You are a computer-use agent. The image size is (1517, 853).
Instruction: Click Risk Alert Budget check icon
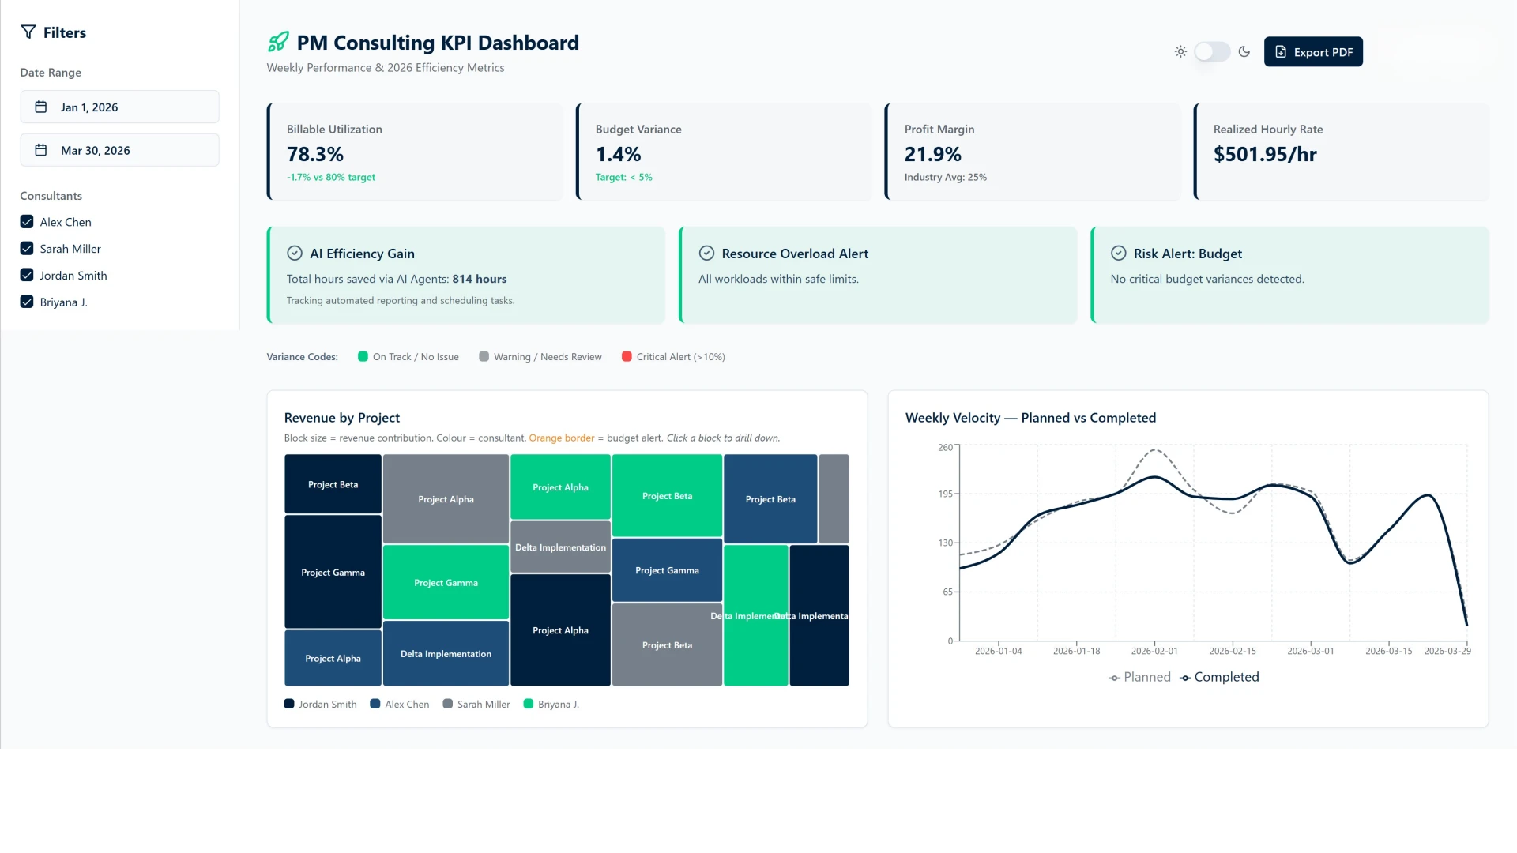click(x=1119, y=254)
